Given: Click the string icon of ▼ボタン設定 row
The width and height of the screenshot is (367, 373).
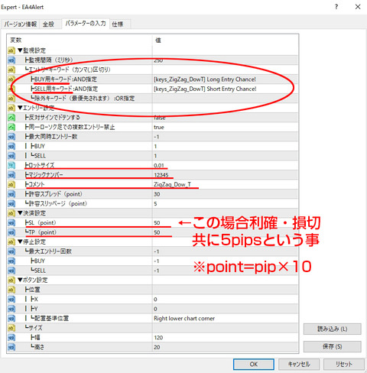Looking at the screenshot, I should pos(11,280).
